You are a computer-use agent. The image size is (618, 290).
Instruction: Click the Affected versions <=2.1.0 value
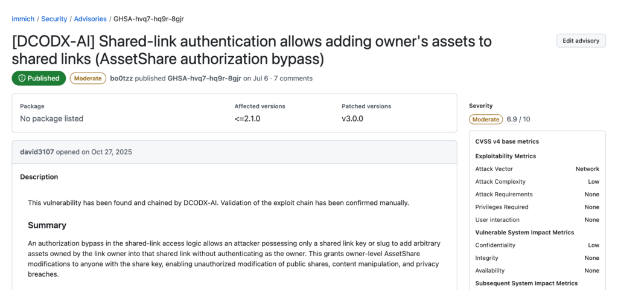pyautogui.click(x=247, y=118)
